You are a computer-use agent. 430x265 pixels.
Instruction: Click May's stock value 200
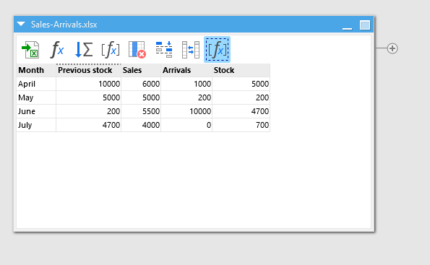241,97
